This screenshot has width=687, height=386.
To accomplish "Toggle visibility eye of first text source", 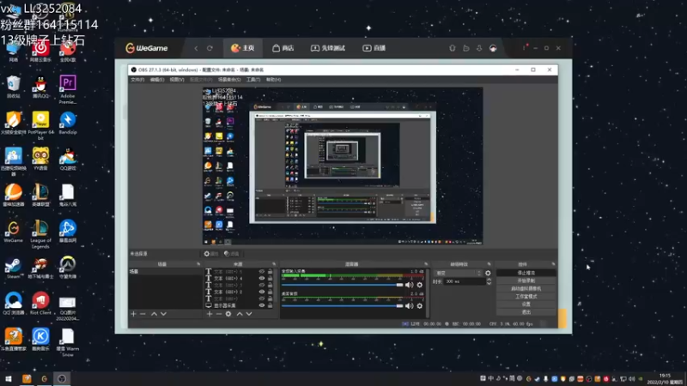I will click(262, 271).
